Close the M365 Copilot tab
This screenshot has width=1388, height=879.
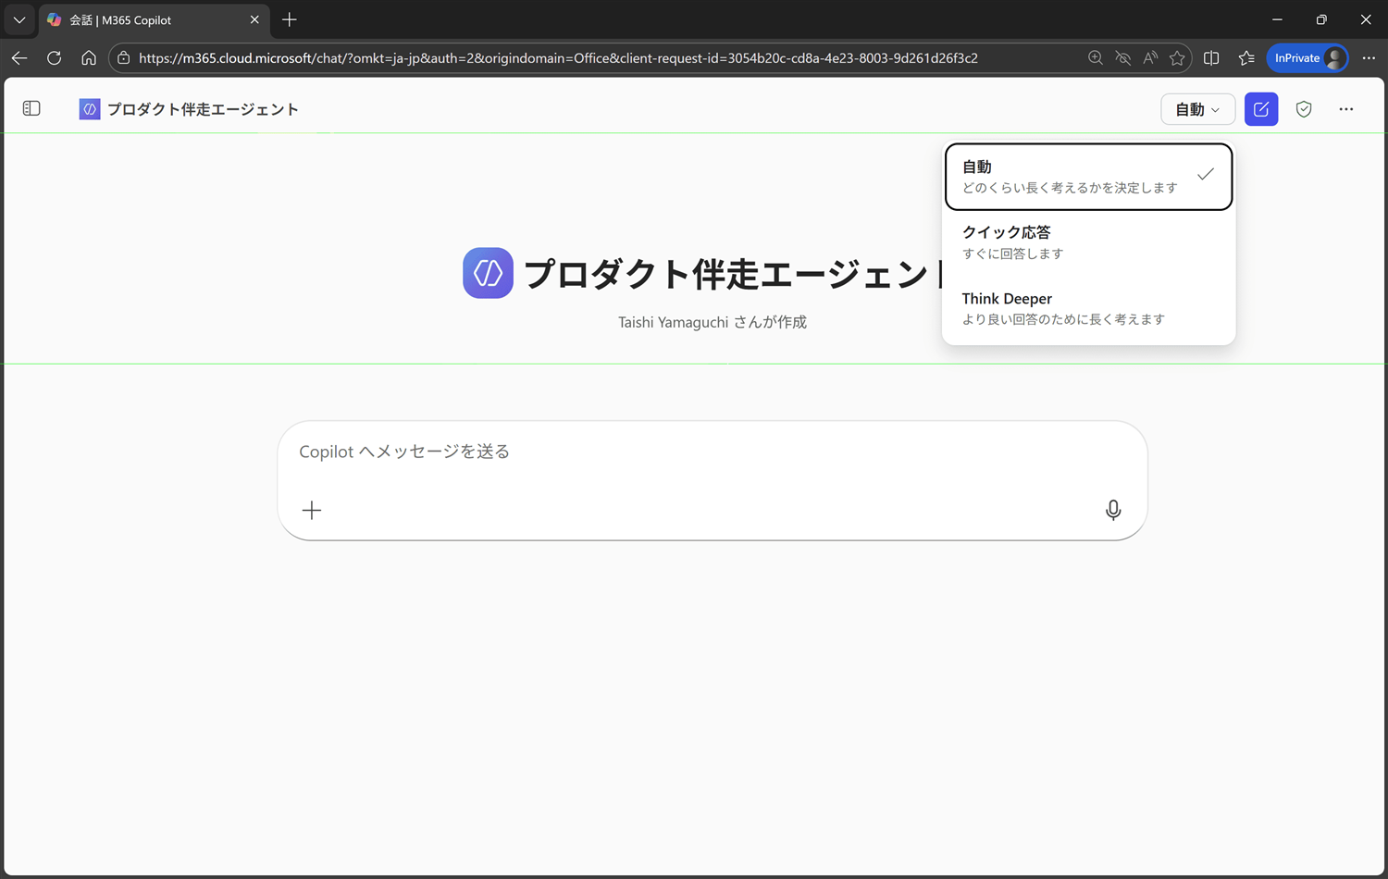click(x=254, y=19)
